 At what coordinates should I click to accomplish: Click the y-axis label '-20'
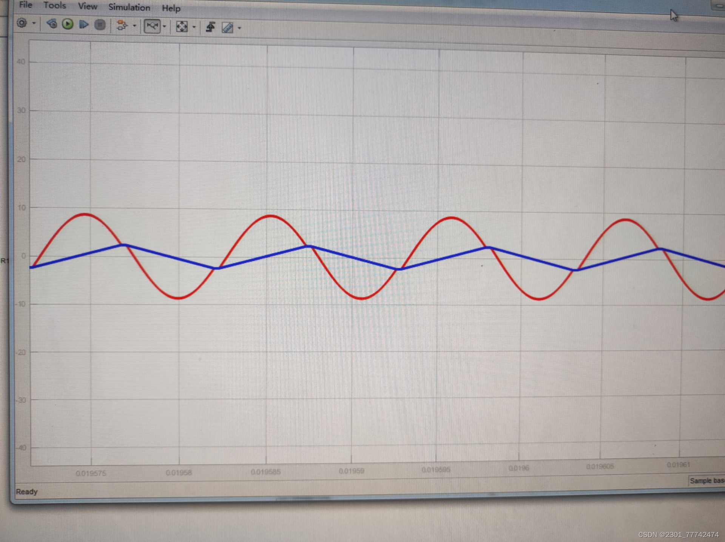point(21,352)
